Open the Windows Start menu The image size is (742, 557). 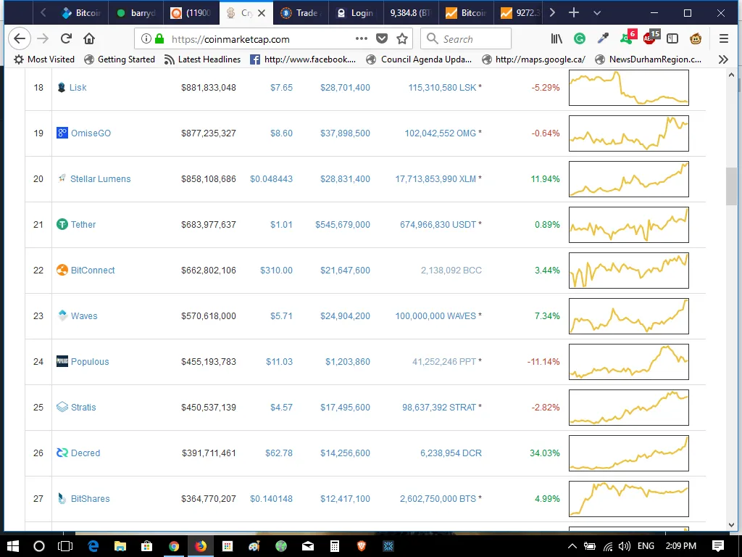13,546
